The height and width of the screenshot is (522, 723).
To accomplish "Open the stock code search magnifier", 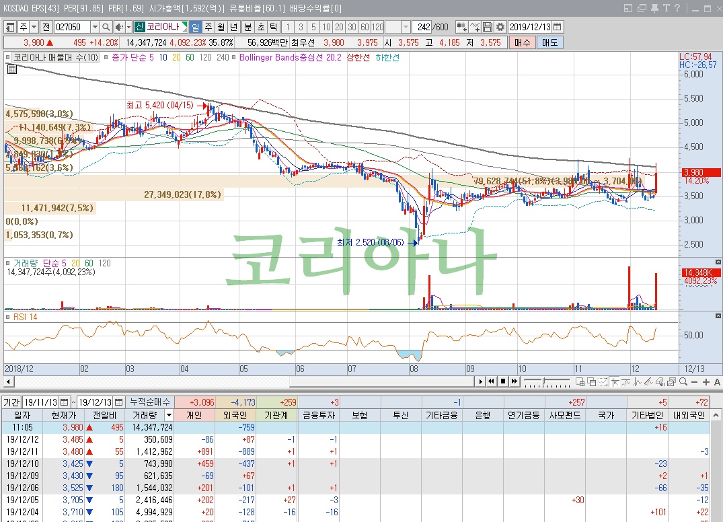I will click(106, 27).
